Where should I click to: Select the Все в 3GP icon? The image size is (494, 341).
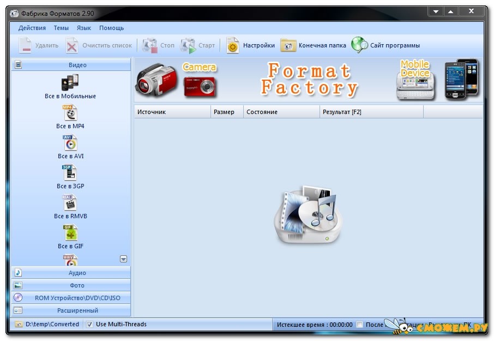[70, 173]
